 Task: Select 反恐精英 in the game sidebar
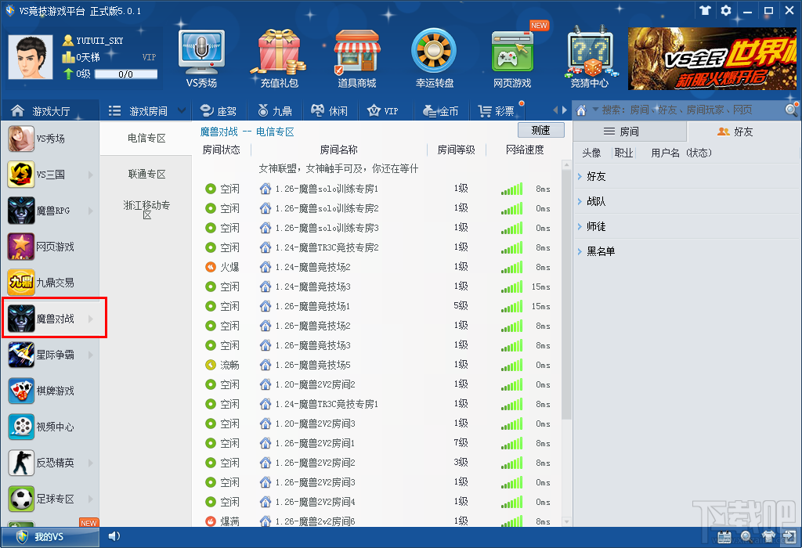[x=51, y=463]
